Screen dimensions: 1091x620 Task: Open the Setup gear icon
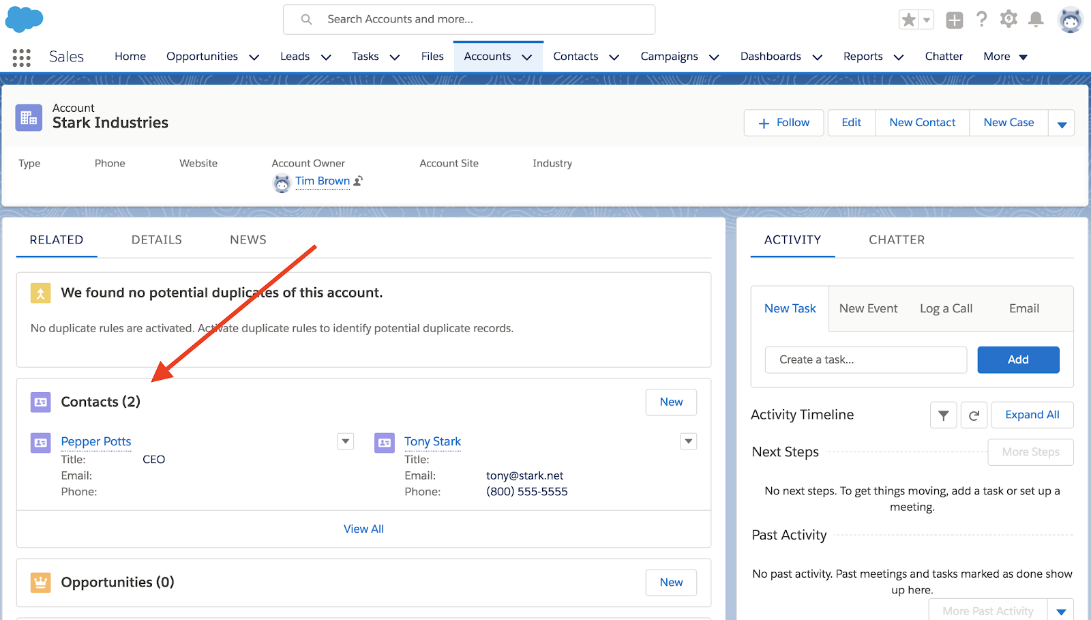[x=1008, y=19]
